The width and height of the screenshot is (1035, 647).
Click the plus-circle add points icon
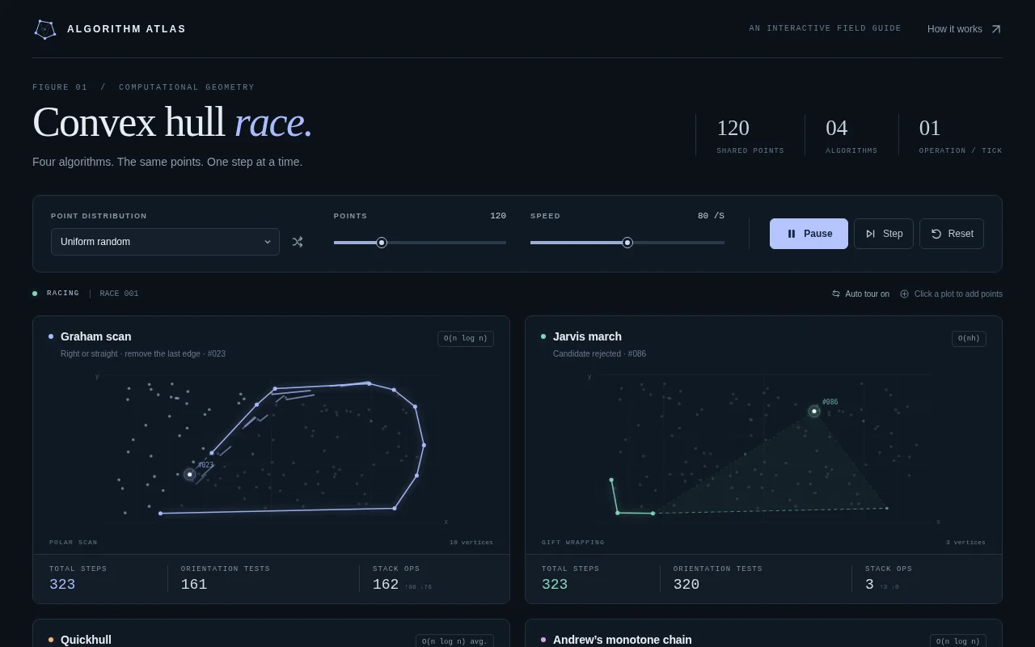click(904, 294)
